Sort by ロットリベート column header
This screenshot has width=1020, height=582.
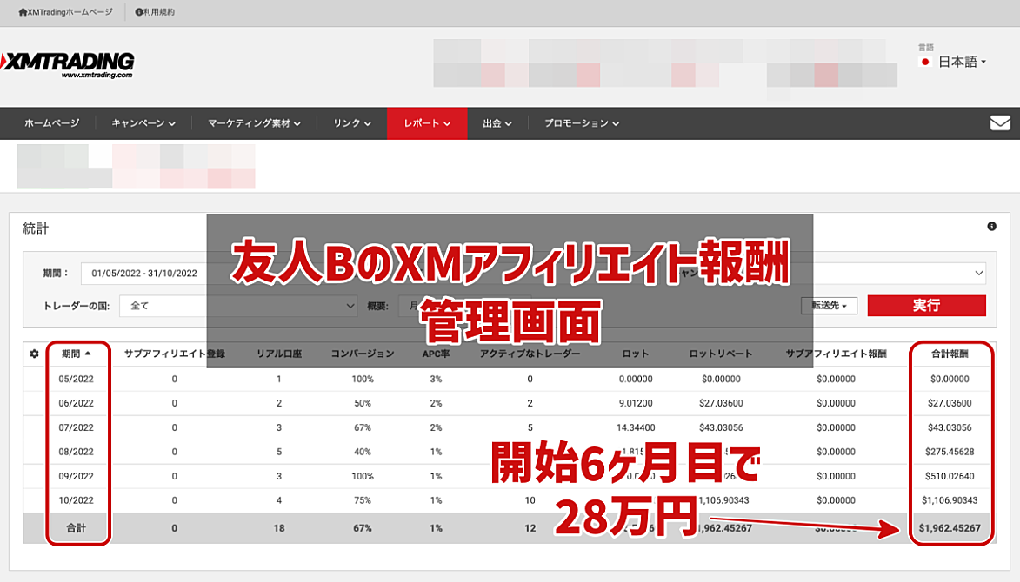tap(721, 354)
